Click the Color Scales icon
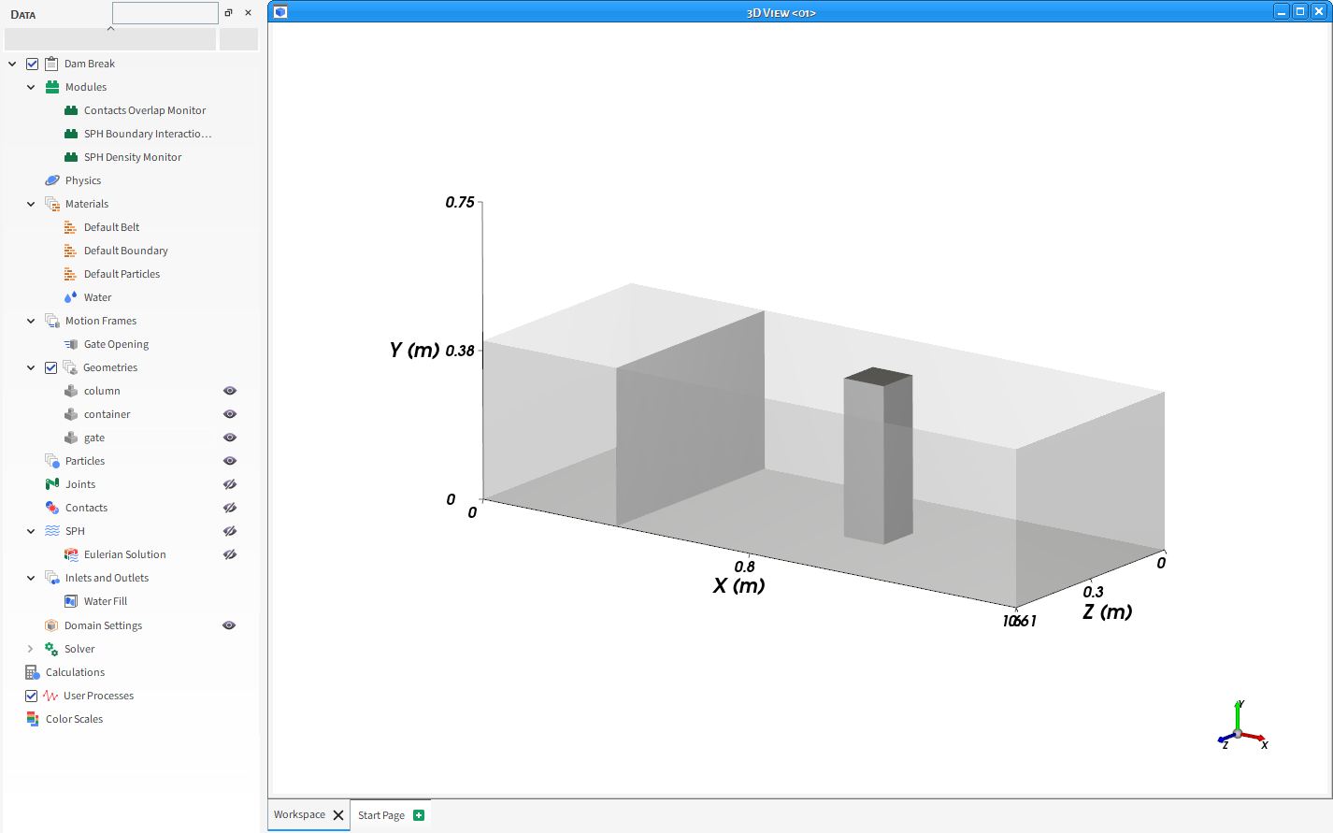 tap(33, 719)
